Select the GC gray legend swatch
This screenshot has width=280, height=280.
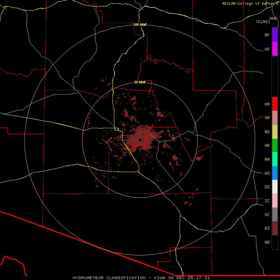click(x=275, y=214)
